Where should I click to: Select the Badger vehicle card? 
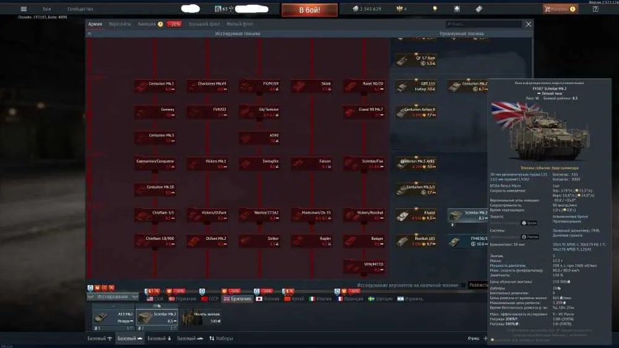click(x=364, y=241)
